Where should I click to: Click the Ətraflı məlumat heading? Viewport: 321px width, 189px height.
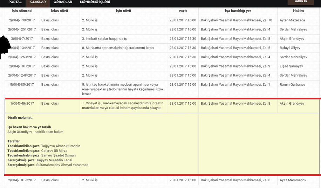click(x=20, y=118)
